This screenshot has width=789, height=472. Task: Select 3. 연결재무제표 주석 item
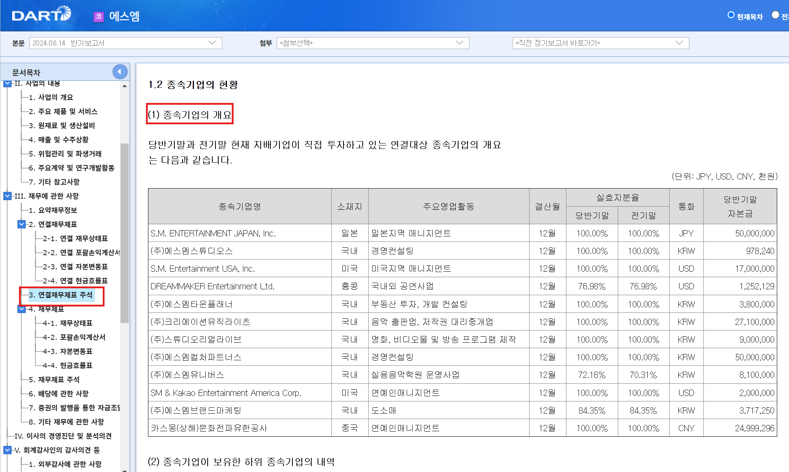coord(61,295)
